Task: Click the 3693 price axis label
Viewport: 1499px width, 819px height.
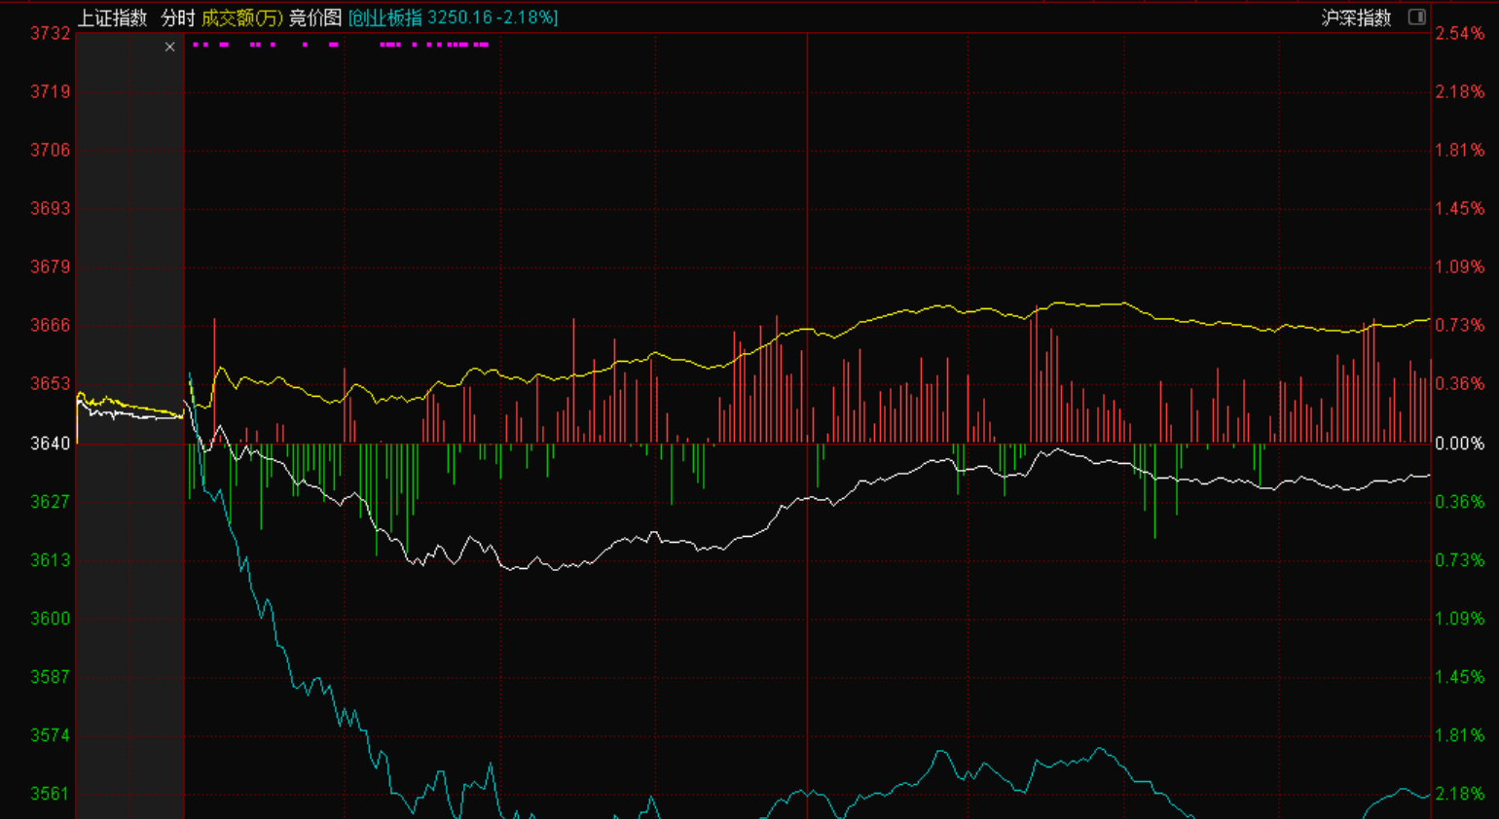Action: point(51,208)
